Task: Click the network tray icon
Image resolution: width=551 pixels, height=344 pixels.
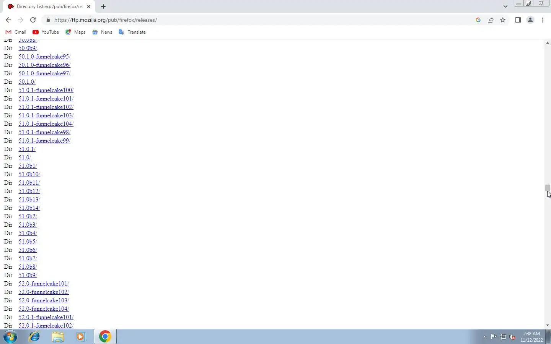Action: 503,337
